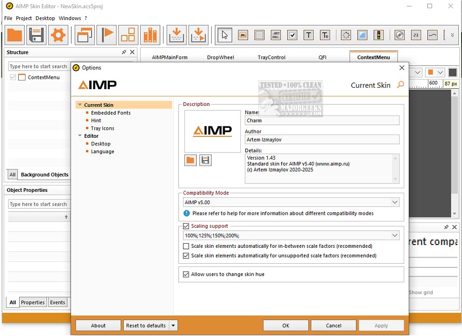Pin the Structure panel
Image resolution: width=462 pixels, height=336 pixels.
(x=124, y=52)
